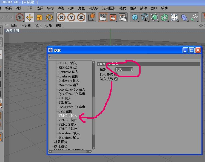This screenshot has width=205, height=162.
Task: Open the 角色 menu
Action: click(x=81, y=8)
